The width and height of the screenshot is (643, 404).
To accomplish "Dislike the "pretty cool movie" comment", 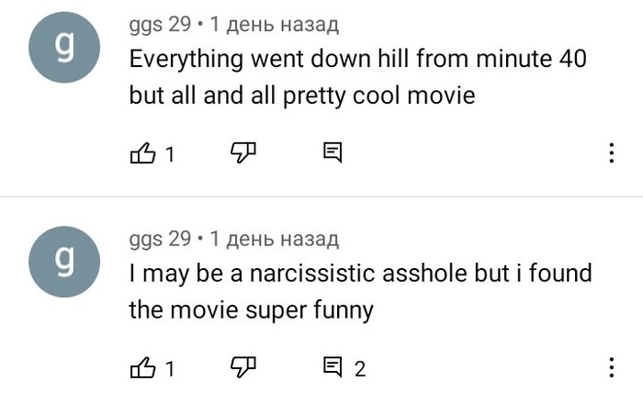I will (242, 152).
